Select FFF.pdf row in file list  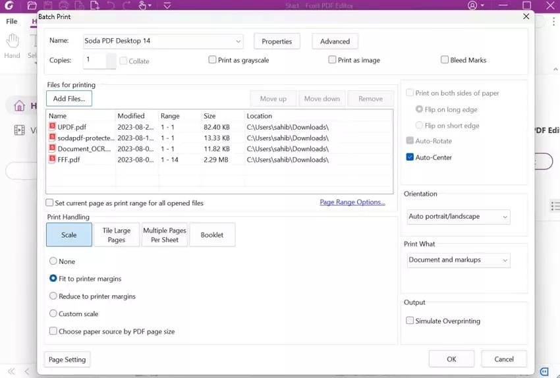[x=219, y=159]
